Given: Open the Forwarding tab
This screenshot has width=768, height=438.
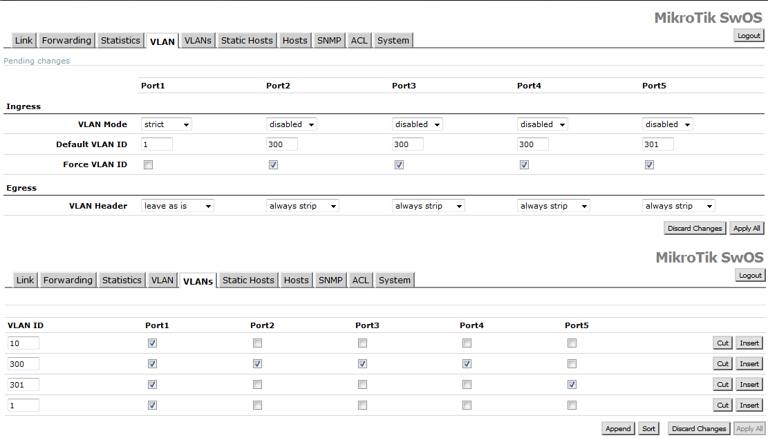Looking at the screenshot, I should click(x=66, y=40).
